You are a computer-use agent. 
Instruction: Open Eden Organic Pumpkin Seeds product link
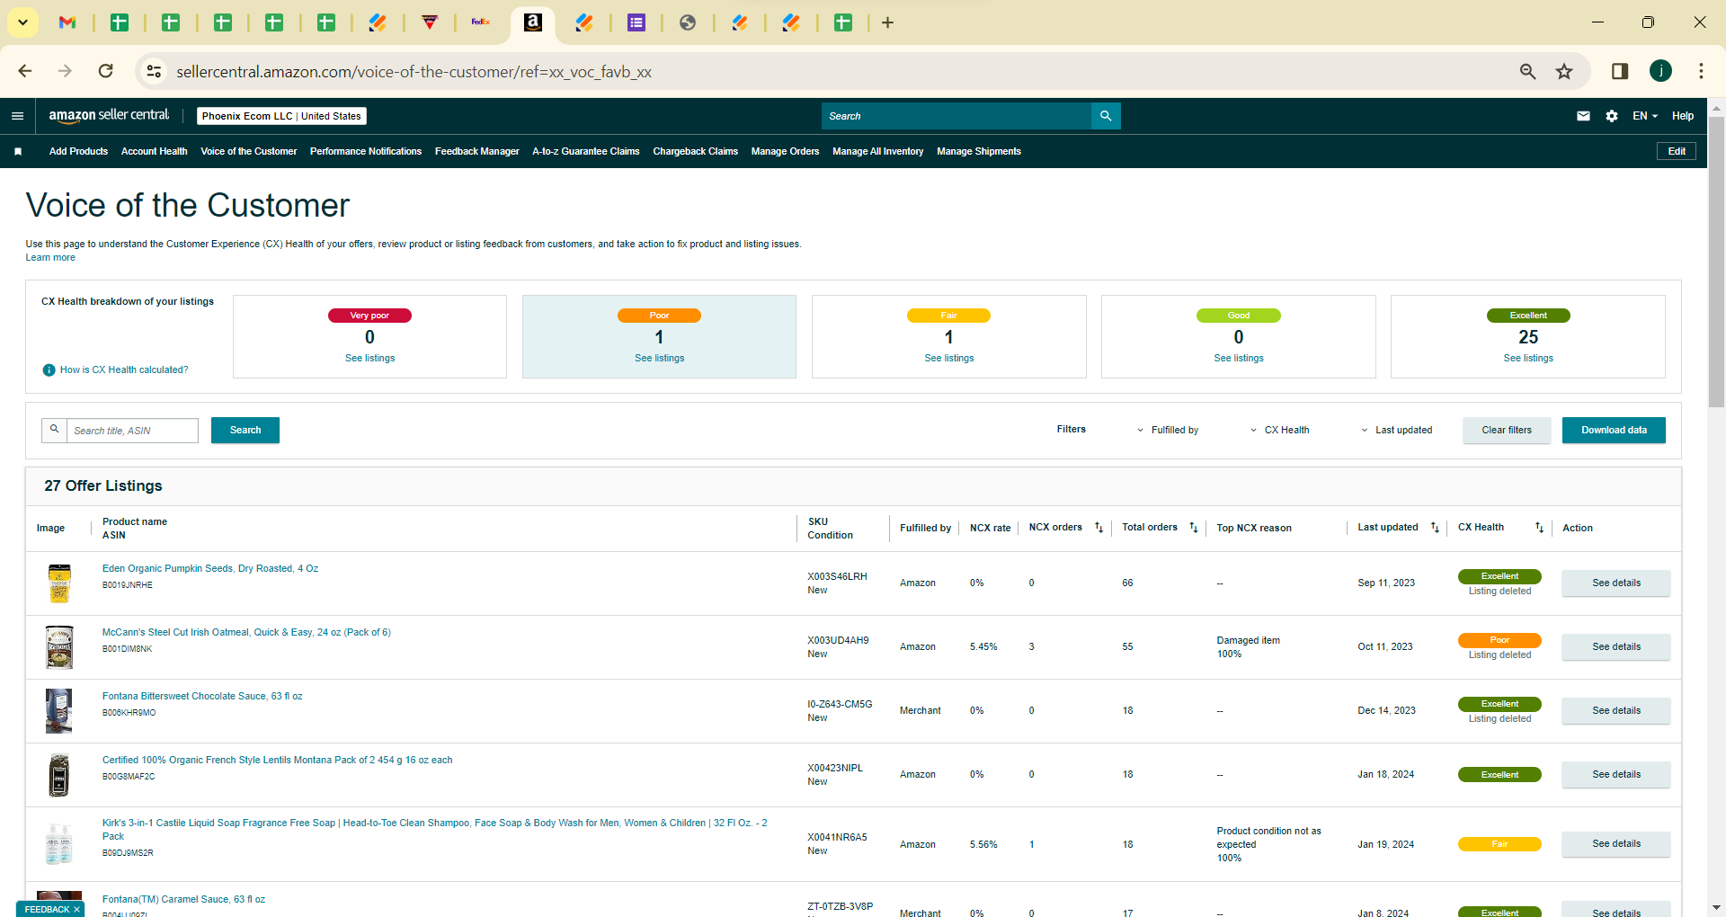[x=210, y=569]
